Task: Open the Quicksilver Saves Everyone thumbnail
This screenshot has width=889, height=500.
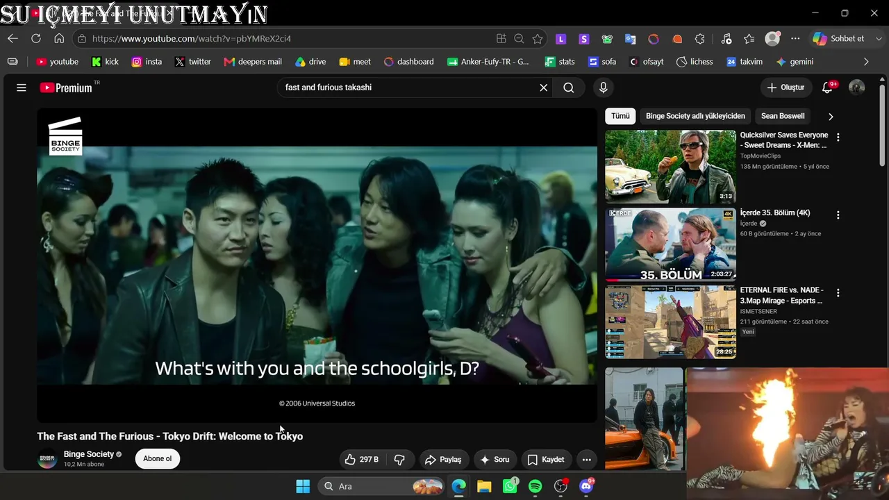Action: click(x=670, y=167)
